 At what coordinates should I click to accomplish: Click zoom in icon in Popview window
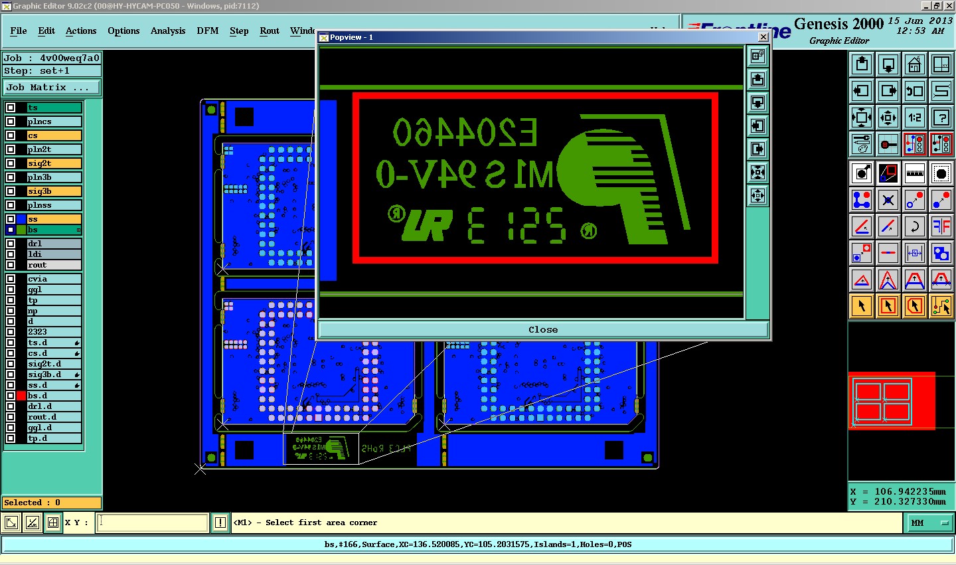757,173
